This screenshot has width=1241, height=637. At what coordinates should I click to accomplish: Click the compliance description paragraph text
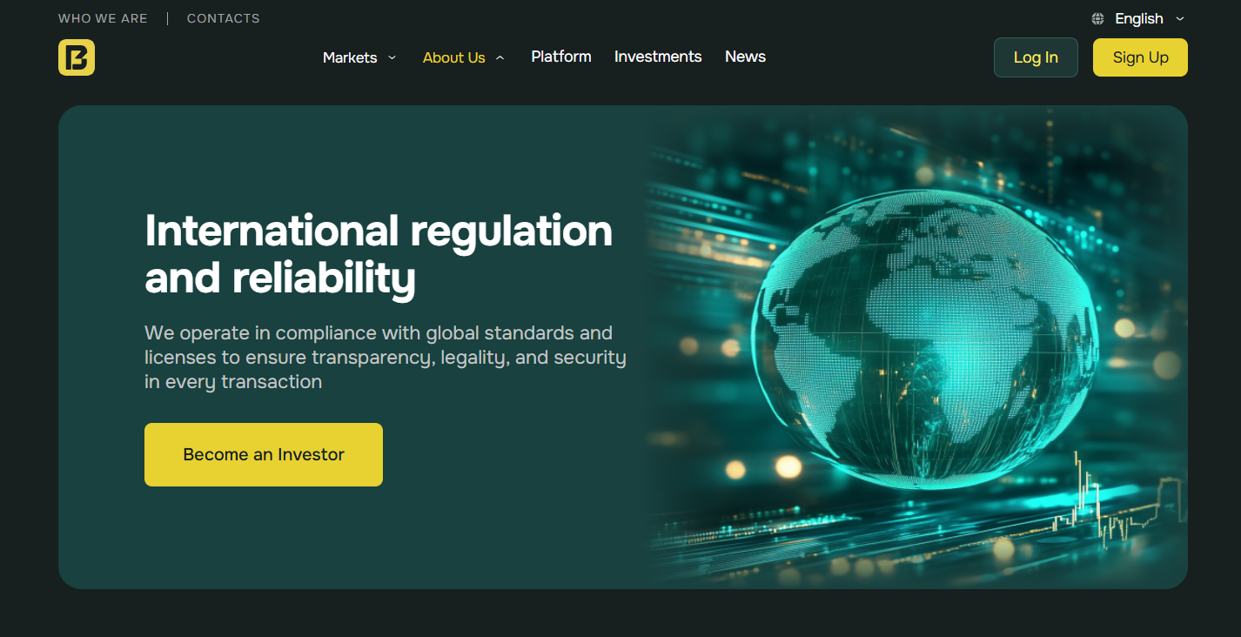tap(386, 357)
